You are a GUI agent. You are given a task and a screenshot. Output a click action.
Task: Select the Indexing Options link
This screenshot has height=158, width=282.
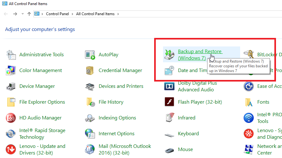117,118
